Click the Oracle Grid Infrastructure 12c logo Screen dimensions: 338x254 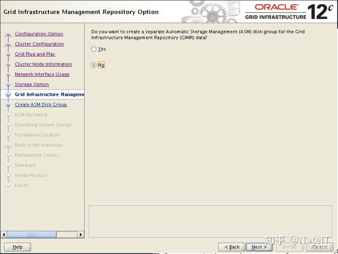point(289,12)
